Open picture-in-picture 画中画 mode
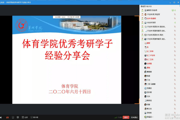Screen dimensions: 180x120 tap(34, 117)
